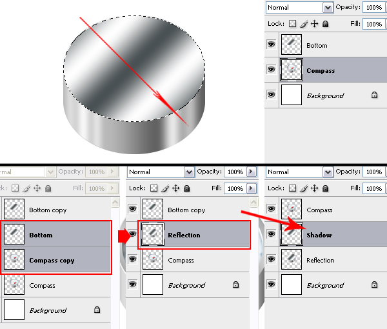
Task: Click the Shadow layer thumbnail
Action: pos(292,235)
